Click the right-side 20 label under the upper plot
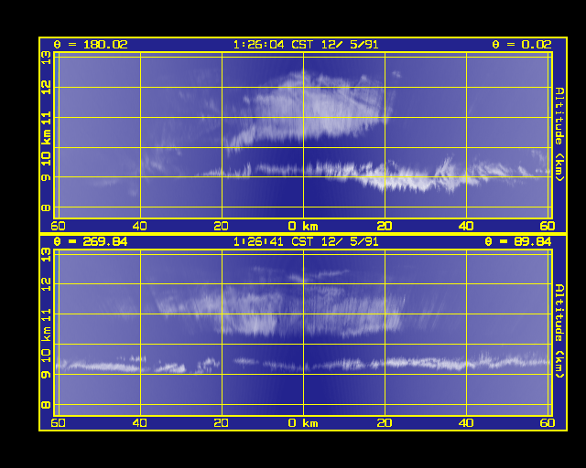This screenshot has width=586, height=468. [385, 226]
